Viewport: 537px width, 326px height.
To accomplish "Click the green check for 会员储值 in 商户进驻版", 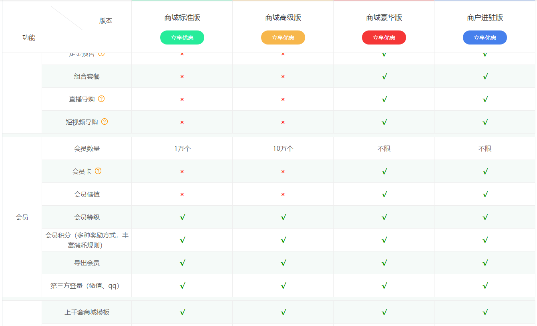I will point(485,194).
